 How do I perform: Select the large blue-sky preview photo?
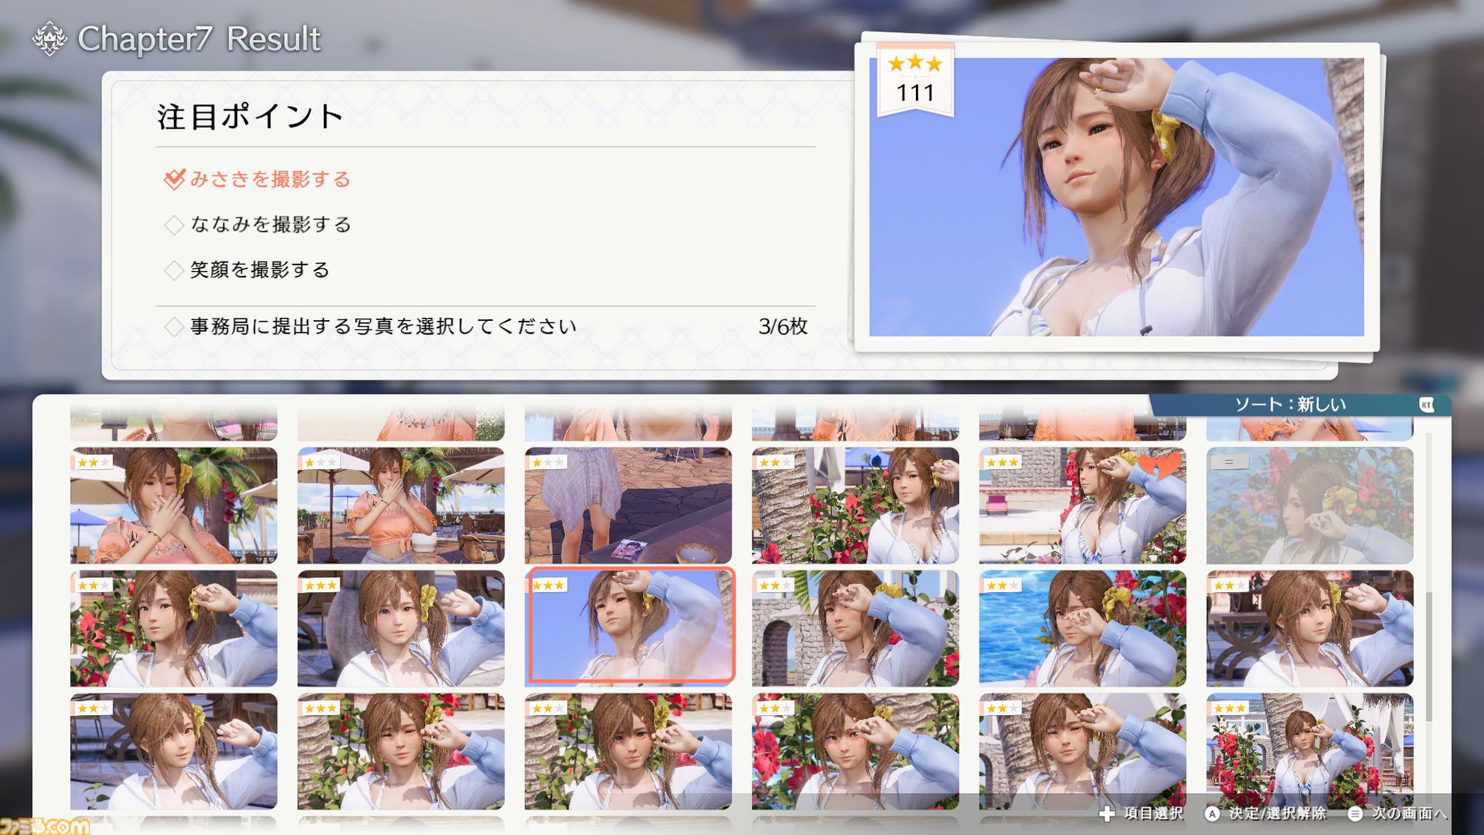click(1116, 197)
